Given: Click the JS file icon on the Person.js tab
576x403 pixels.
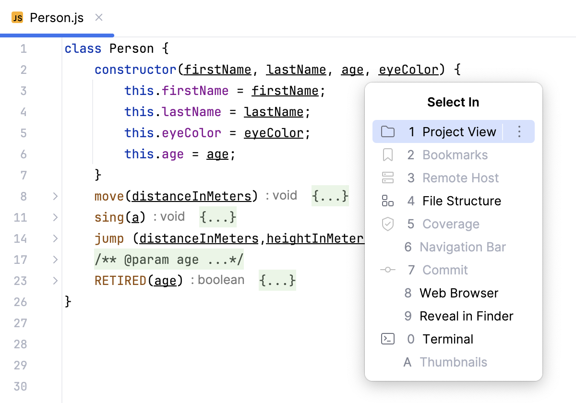Looking at the screenshot, I should coord(17,18).
